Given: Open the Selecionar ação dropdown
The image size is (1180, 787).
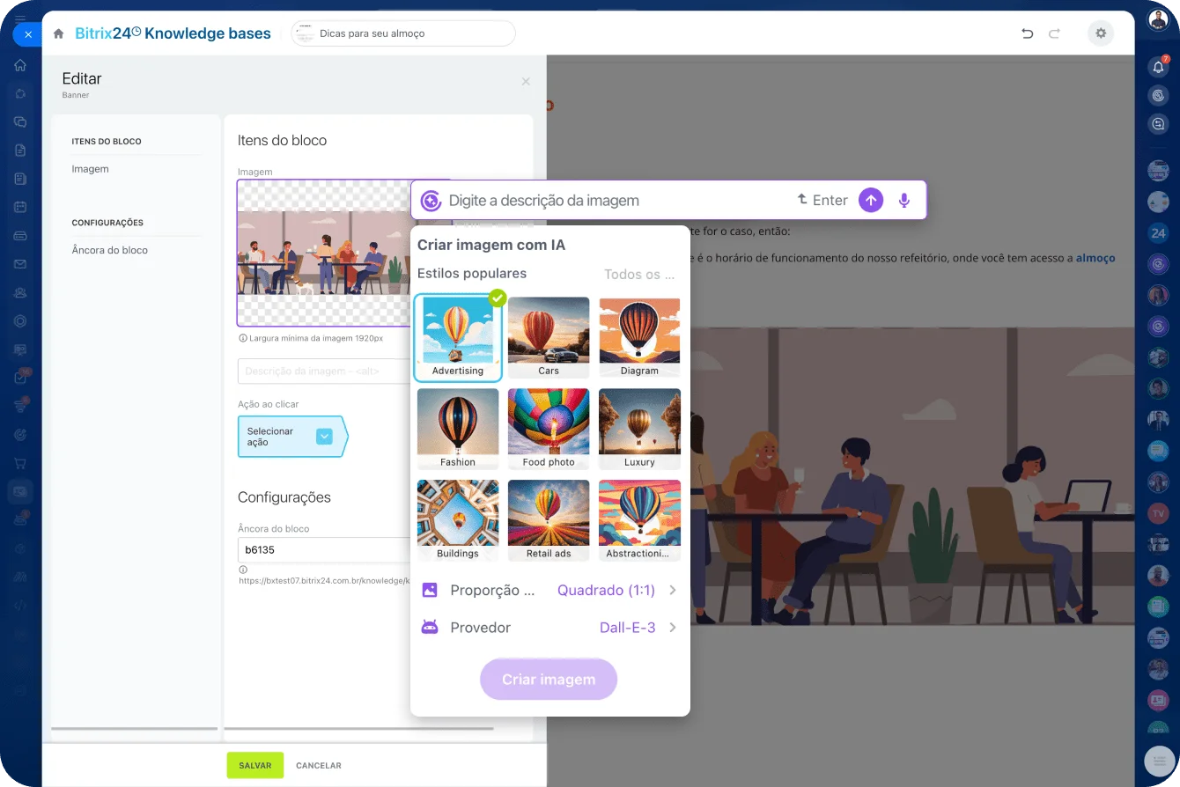Looking at the screenshot, I should [x=324, y=437].
